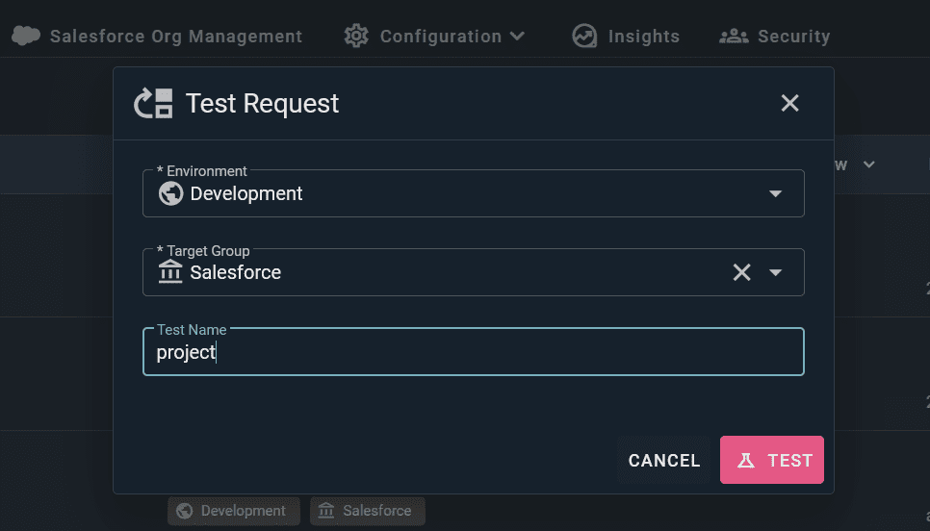Open the Configuration menu chevron
The height and width of the screenshot is (531, 930).
tap(517, 37)
